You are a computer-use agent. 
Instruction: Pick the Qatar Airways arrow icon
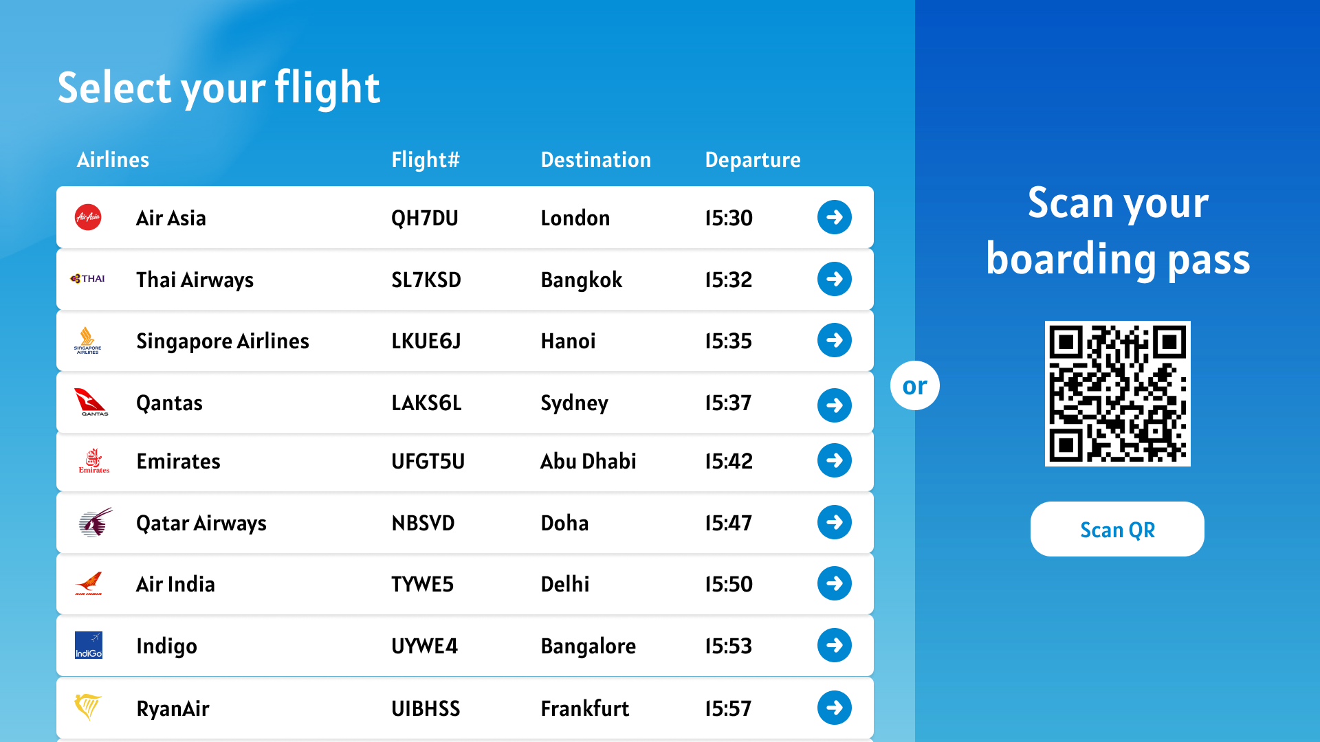pyautogui.click(x=835, y=522)
